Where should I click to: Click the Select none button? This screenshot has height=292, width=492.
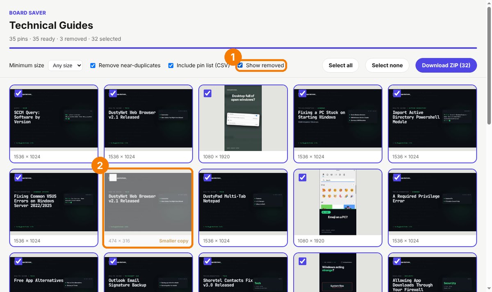click(x=387, y=65)
